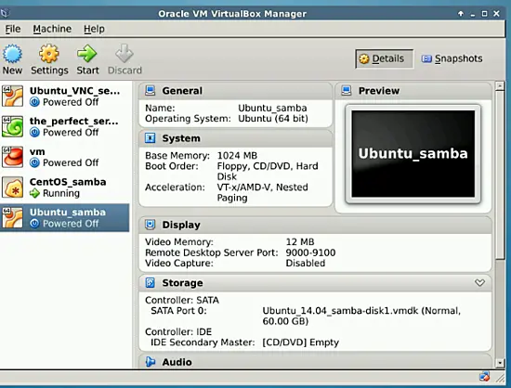Click the red vm machine icon
This screenshot has width=511, height=388.
click(12, 157)
